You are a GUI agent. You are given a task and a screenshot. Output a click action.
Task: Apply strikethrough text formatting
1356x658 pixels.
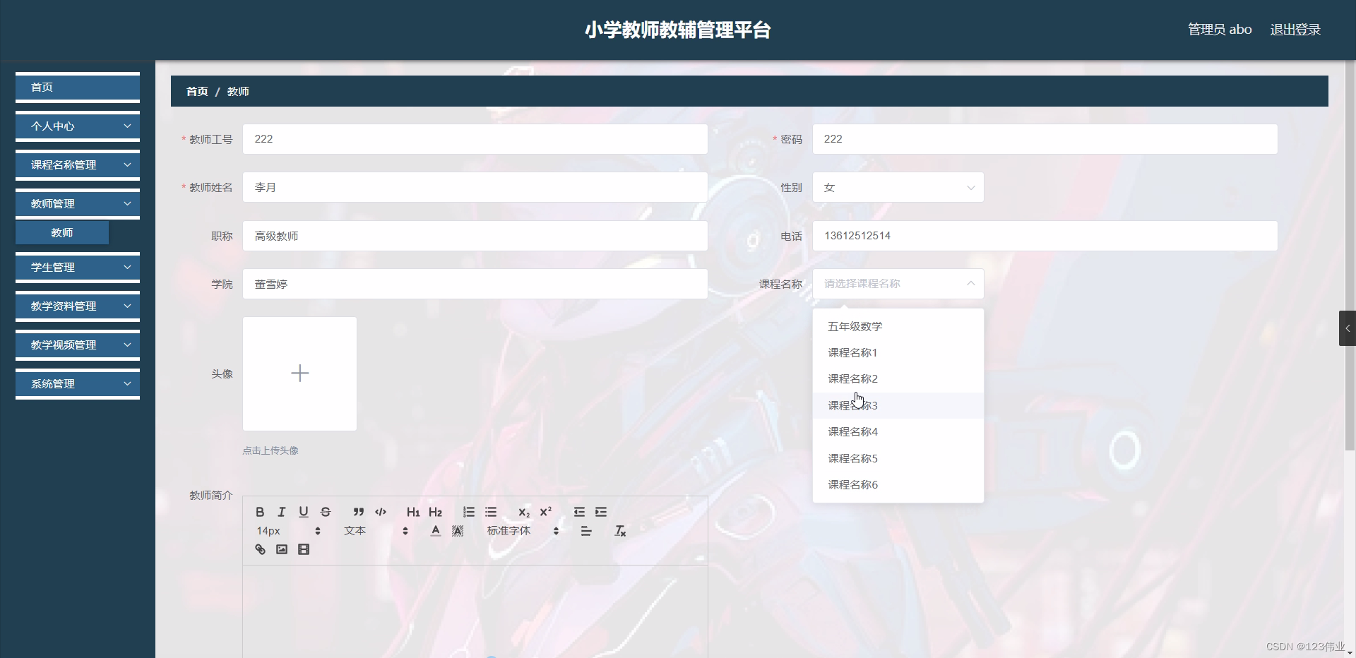[326, 512]
